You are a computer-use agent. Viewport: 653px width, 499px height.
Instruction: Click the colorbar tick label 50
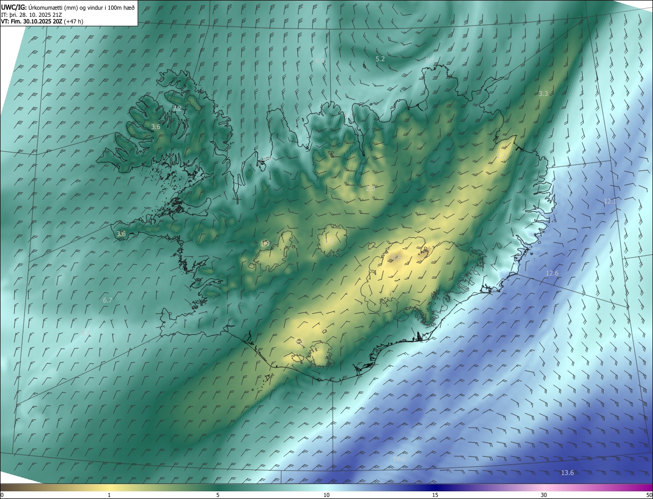click(649, 495)
